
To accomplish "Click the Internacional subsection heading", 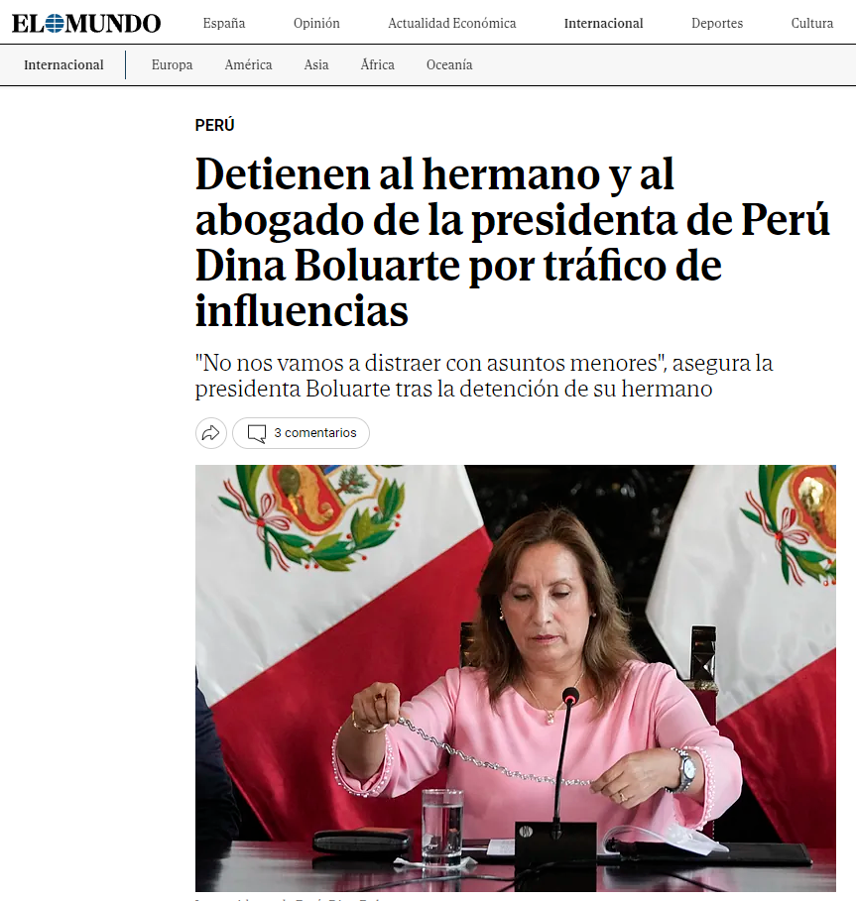I will 63,65.
